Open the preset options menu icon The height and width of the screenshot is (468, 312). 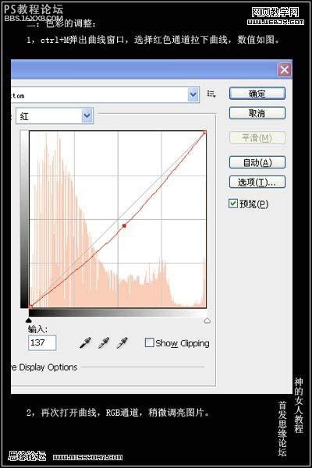(211, 94)
